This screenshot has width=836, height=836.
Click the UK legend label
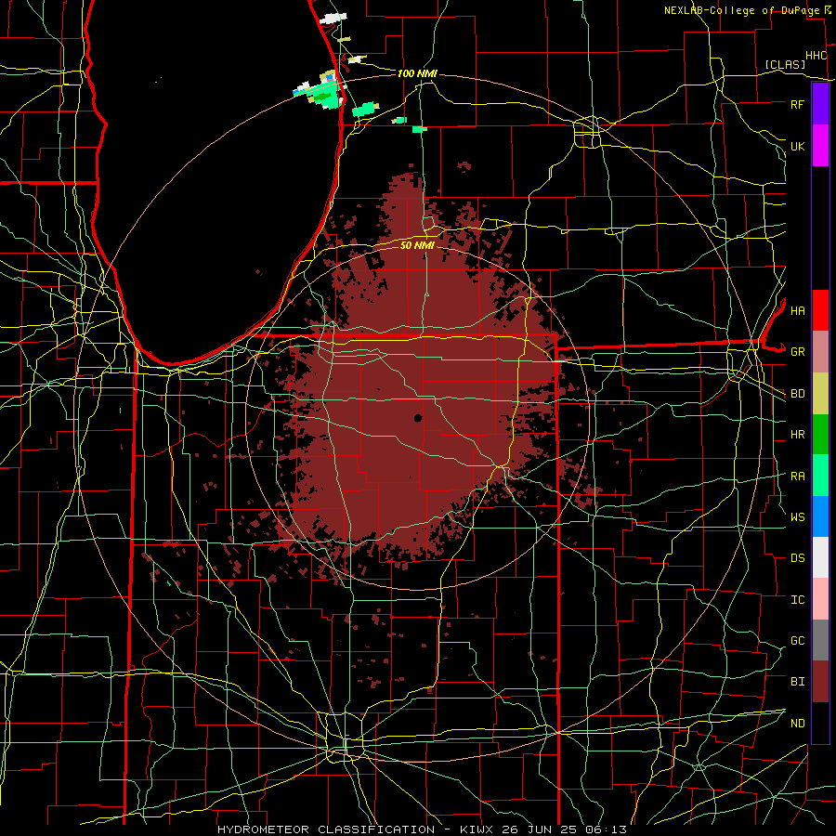click(x=797, y=146)
